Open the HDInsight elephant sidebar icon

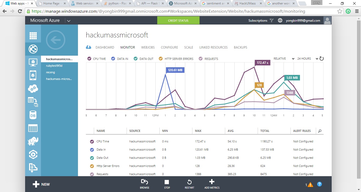[x=33, y=141]
